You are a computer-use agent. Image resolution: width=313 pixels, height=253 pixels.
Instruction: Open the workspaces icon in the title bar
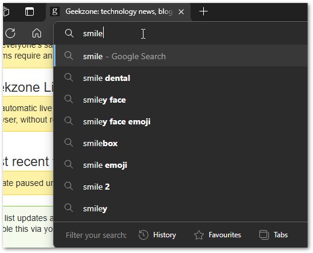click(6, 11)
